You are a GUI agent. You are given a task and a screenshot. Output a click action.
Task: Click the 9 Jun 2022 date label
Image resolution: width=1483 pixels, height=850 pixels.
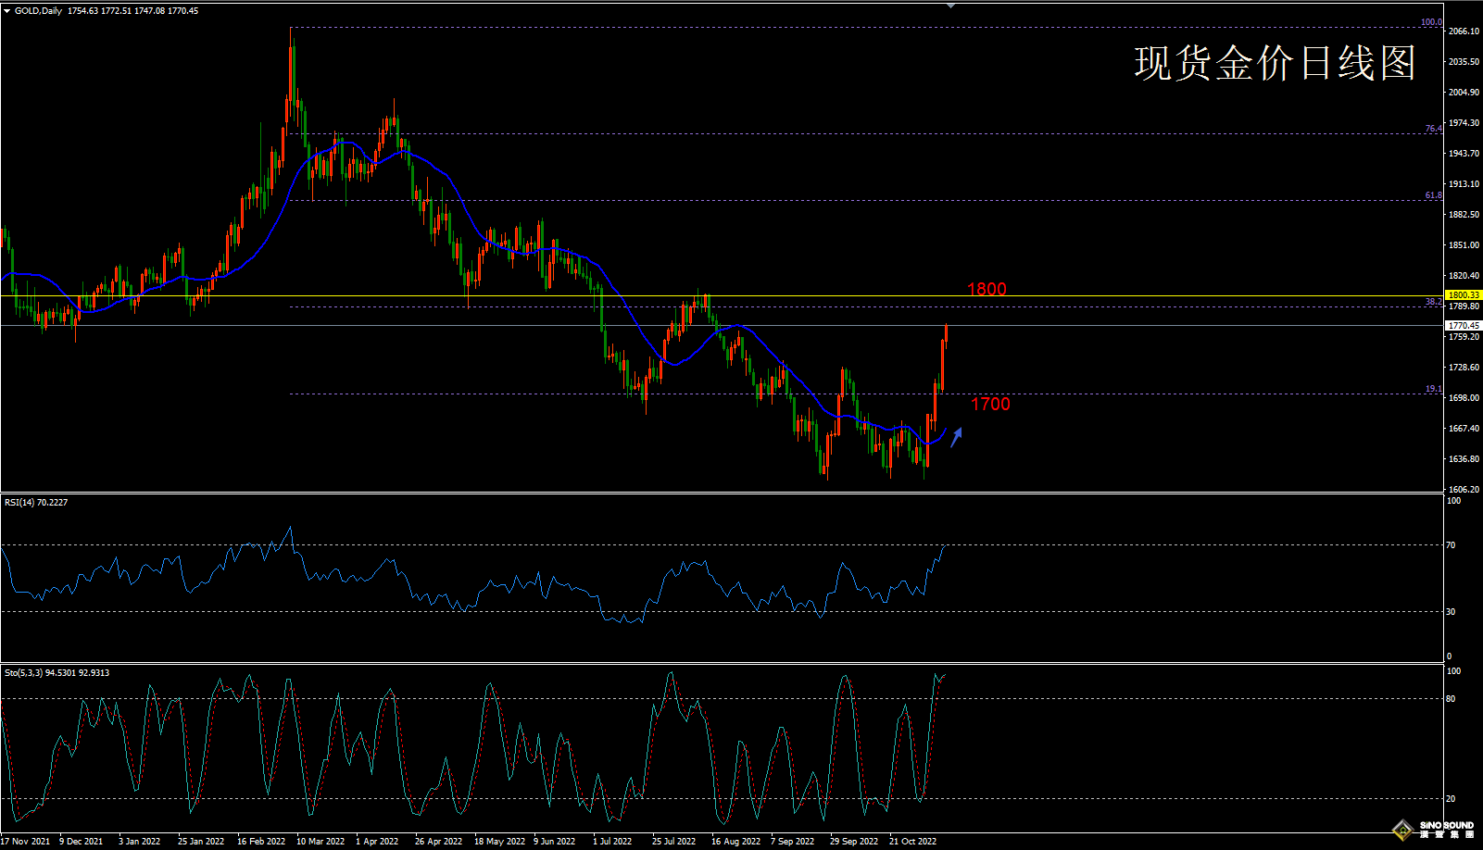point(555,842)
